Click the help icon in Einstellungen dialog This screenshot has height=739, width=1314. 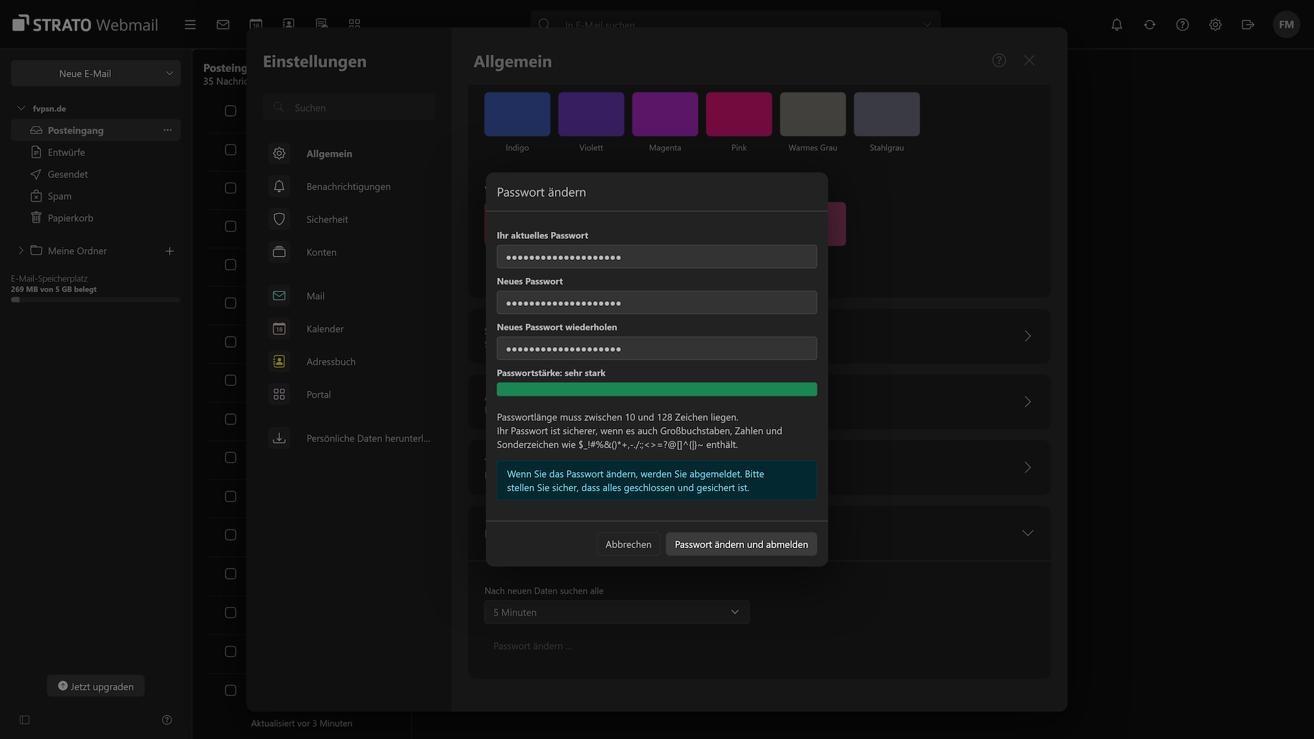tap(999, 60)
